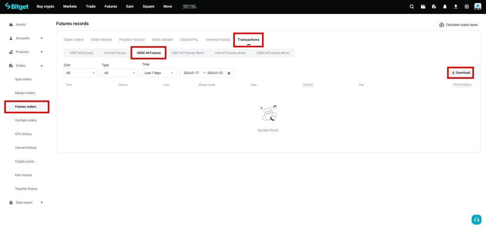Open OTC history in sidebar
Image resolution: width=486 pixels, height=239 pixels.
click(23, 134)
